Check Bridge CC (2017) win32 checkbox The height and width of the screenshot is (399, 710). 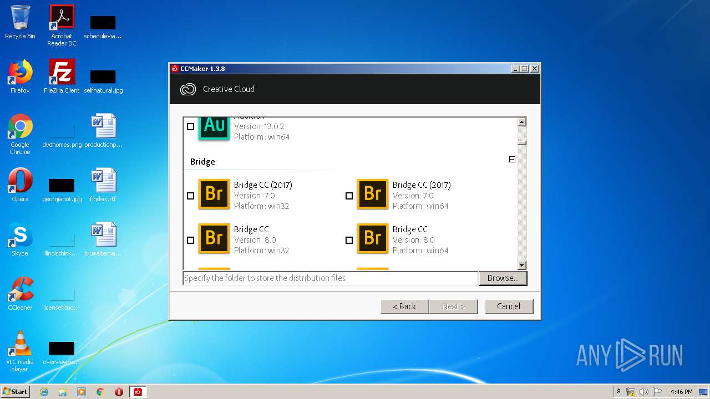191,196
